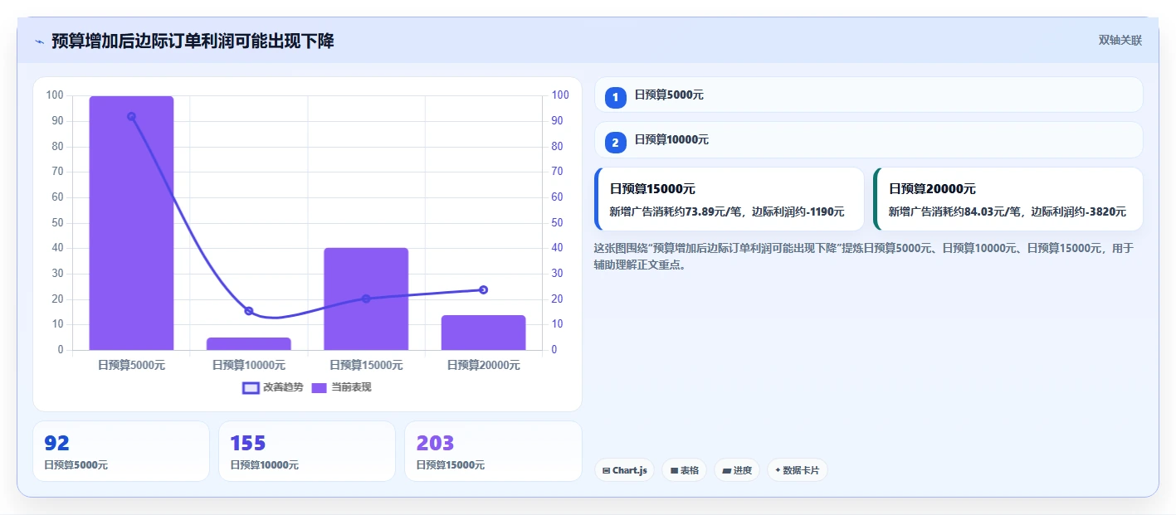Open the 日预算15000元 detail card
This screenshot has height=515, width=1176.
point(730,199)
